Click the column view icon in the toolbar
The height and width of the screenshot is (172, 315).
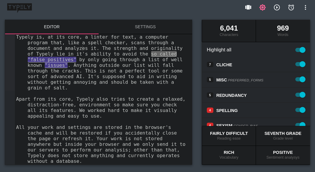[x=248, y=7]
